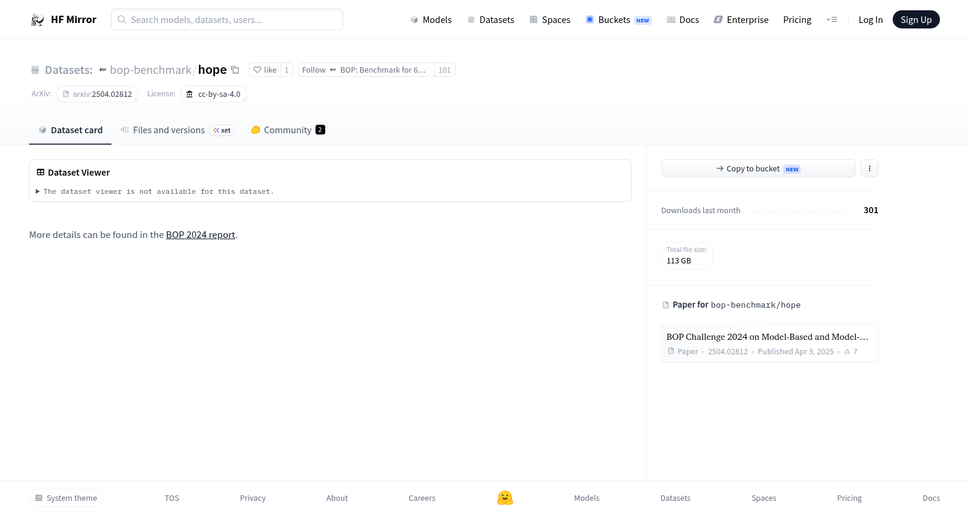Click the hugging face emoji footer logo
969x519 pixels.
tap(505, 498)
